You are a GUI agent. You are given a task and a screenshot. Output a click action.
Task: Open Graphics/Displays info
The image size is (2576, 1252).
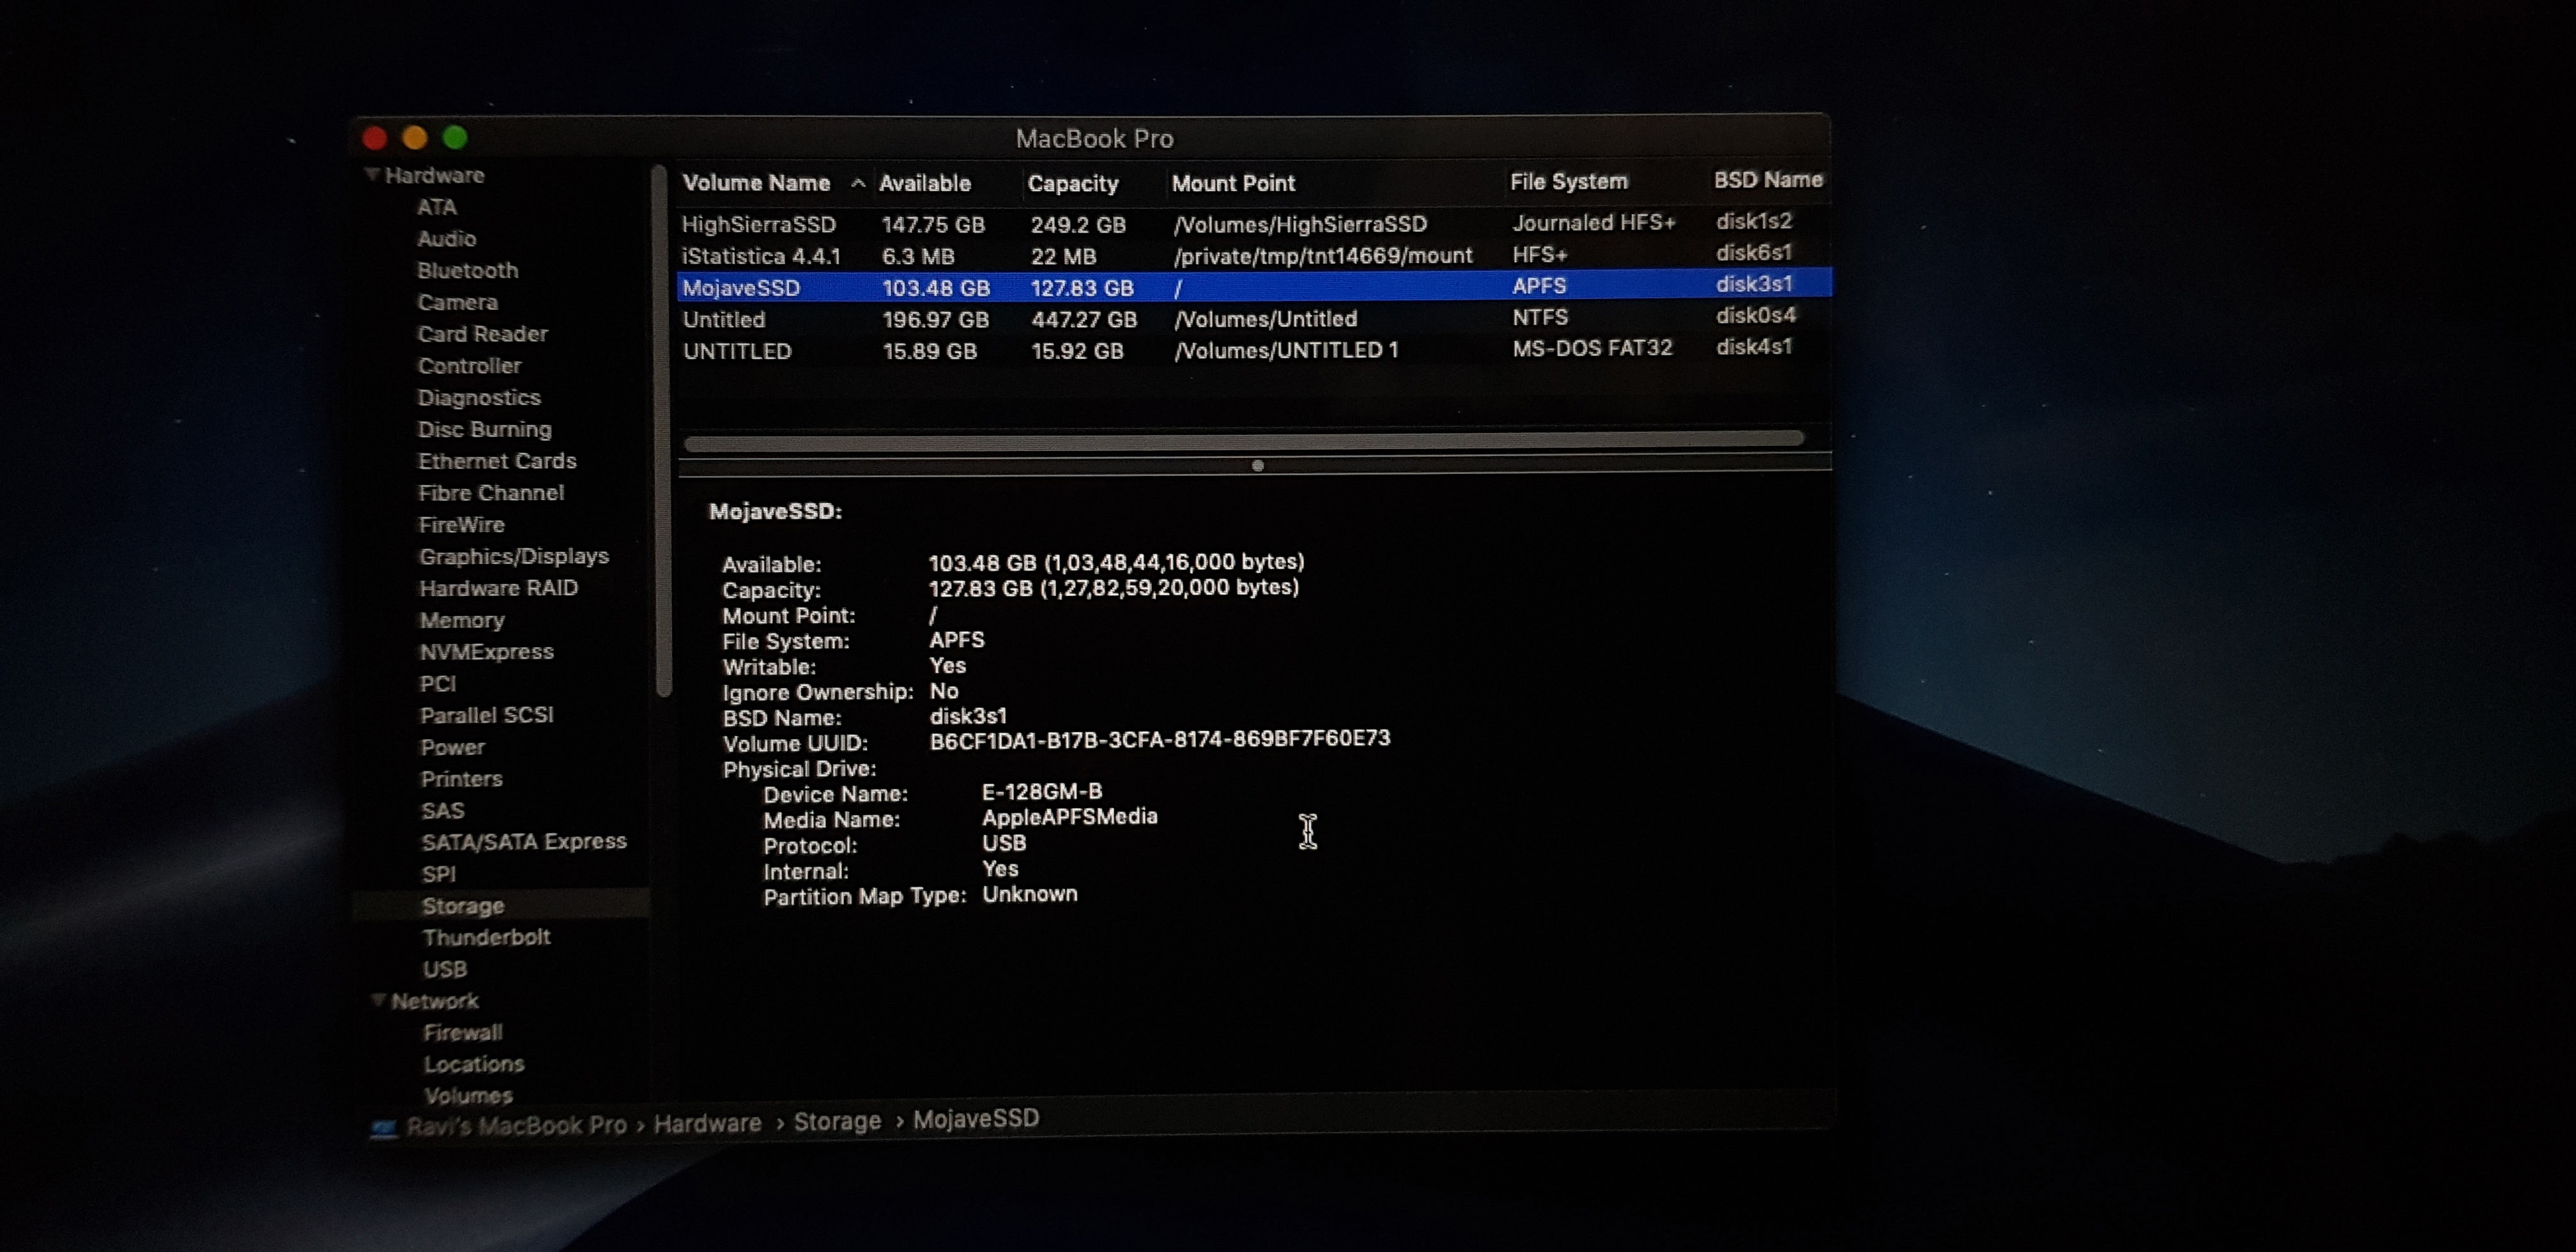tap(514, 557)
